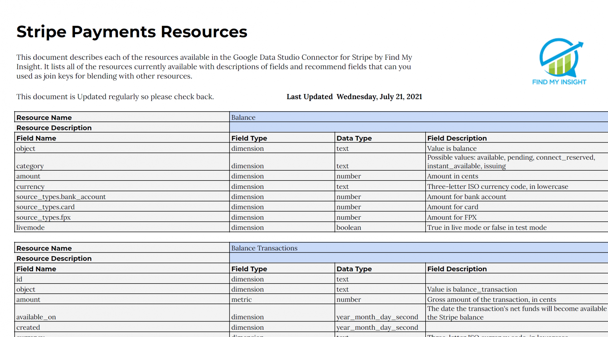Screen dimensions: 608x337
Task: Select the Data Type column header
Action: 354,138
